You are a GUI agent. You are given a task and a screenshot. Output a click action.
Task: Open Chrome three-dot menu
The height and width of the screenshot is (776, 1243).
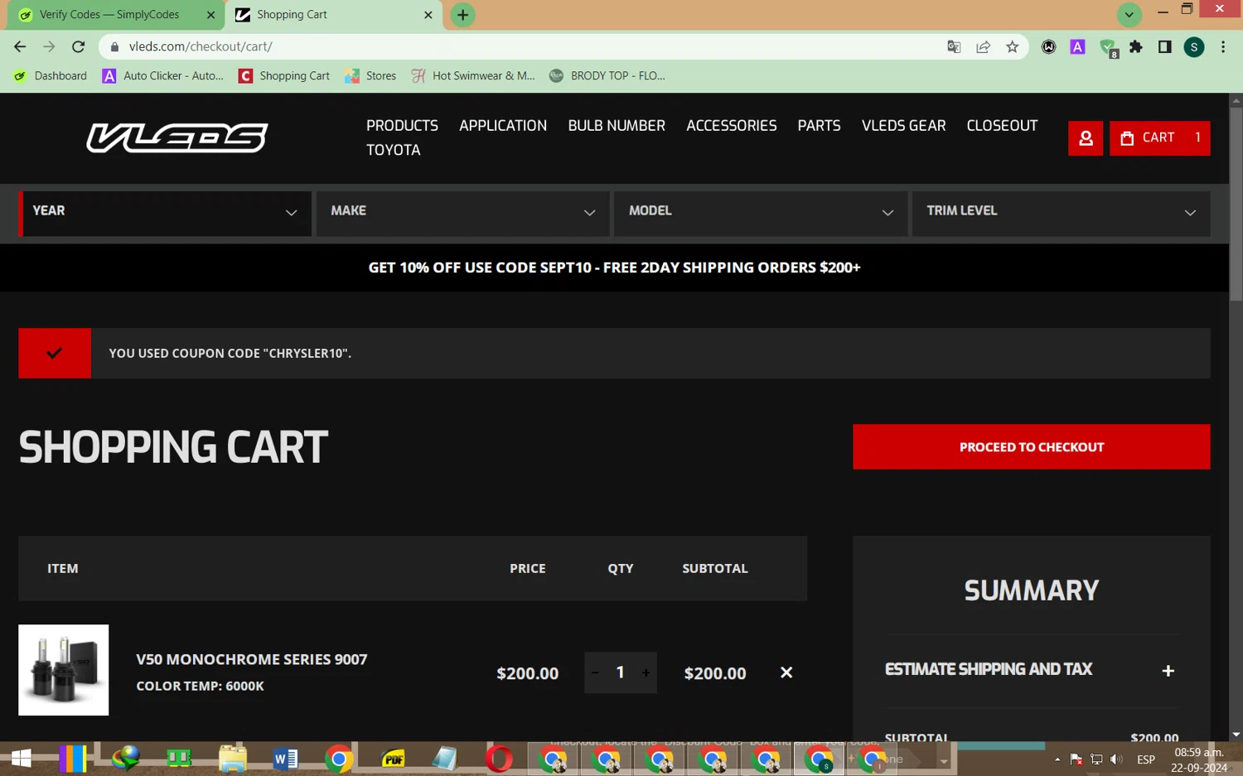coord(1223,47)
